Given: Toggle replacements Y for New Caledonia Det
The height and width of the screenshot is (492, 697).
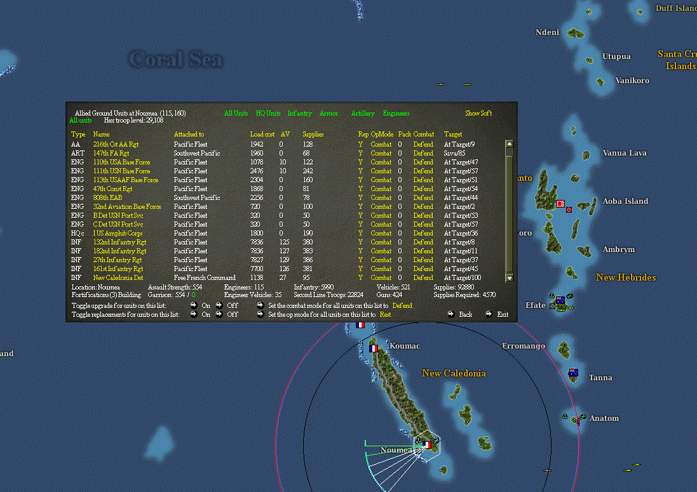Looking at the screenshot, I should pos(360,277).
